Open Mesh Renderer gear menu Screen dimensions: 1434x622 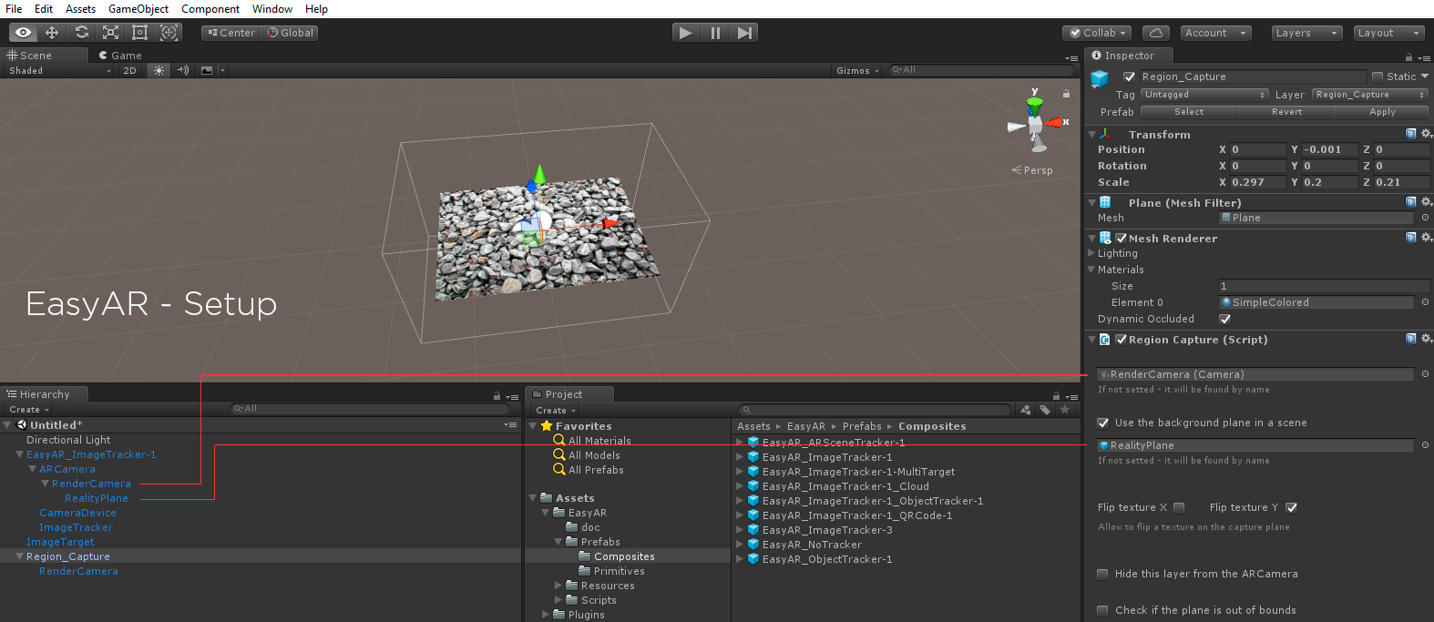[1427, 238]
